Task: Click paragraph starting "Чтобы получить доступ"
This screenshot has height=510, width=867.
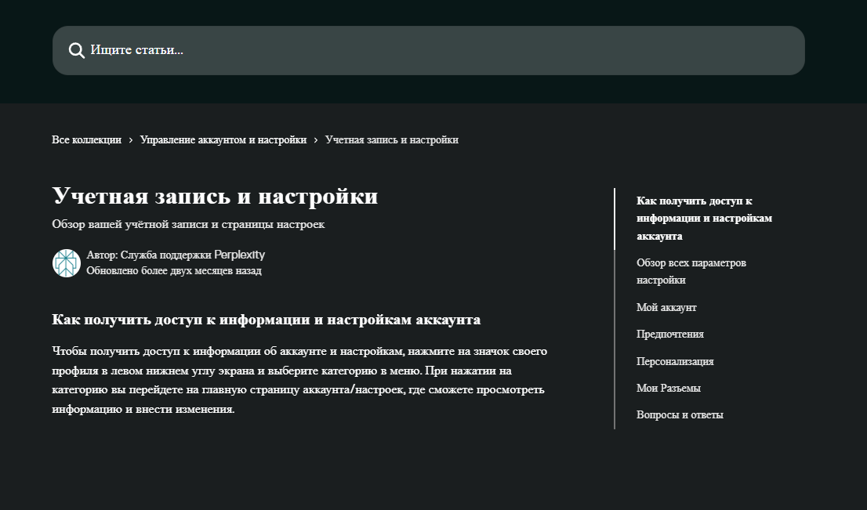Action: 299,380
